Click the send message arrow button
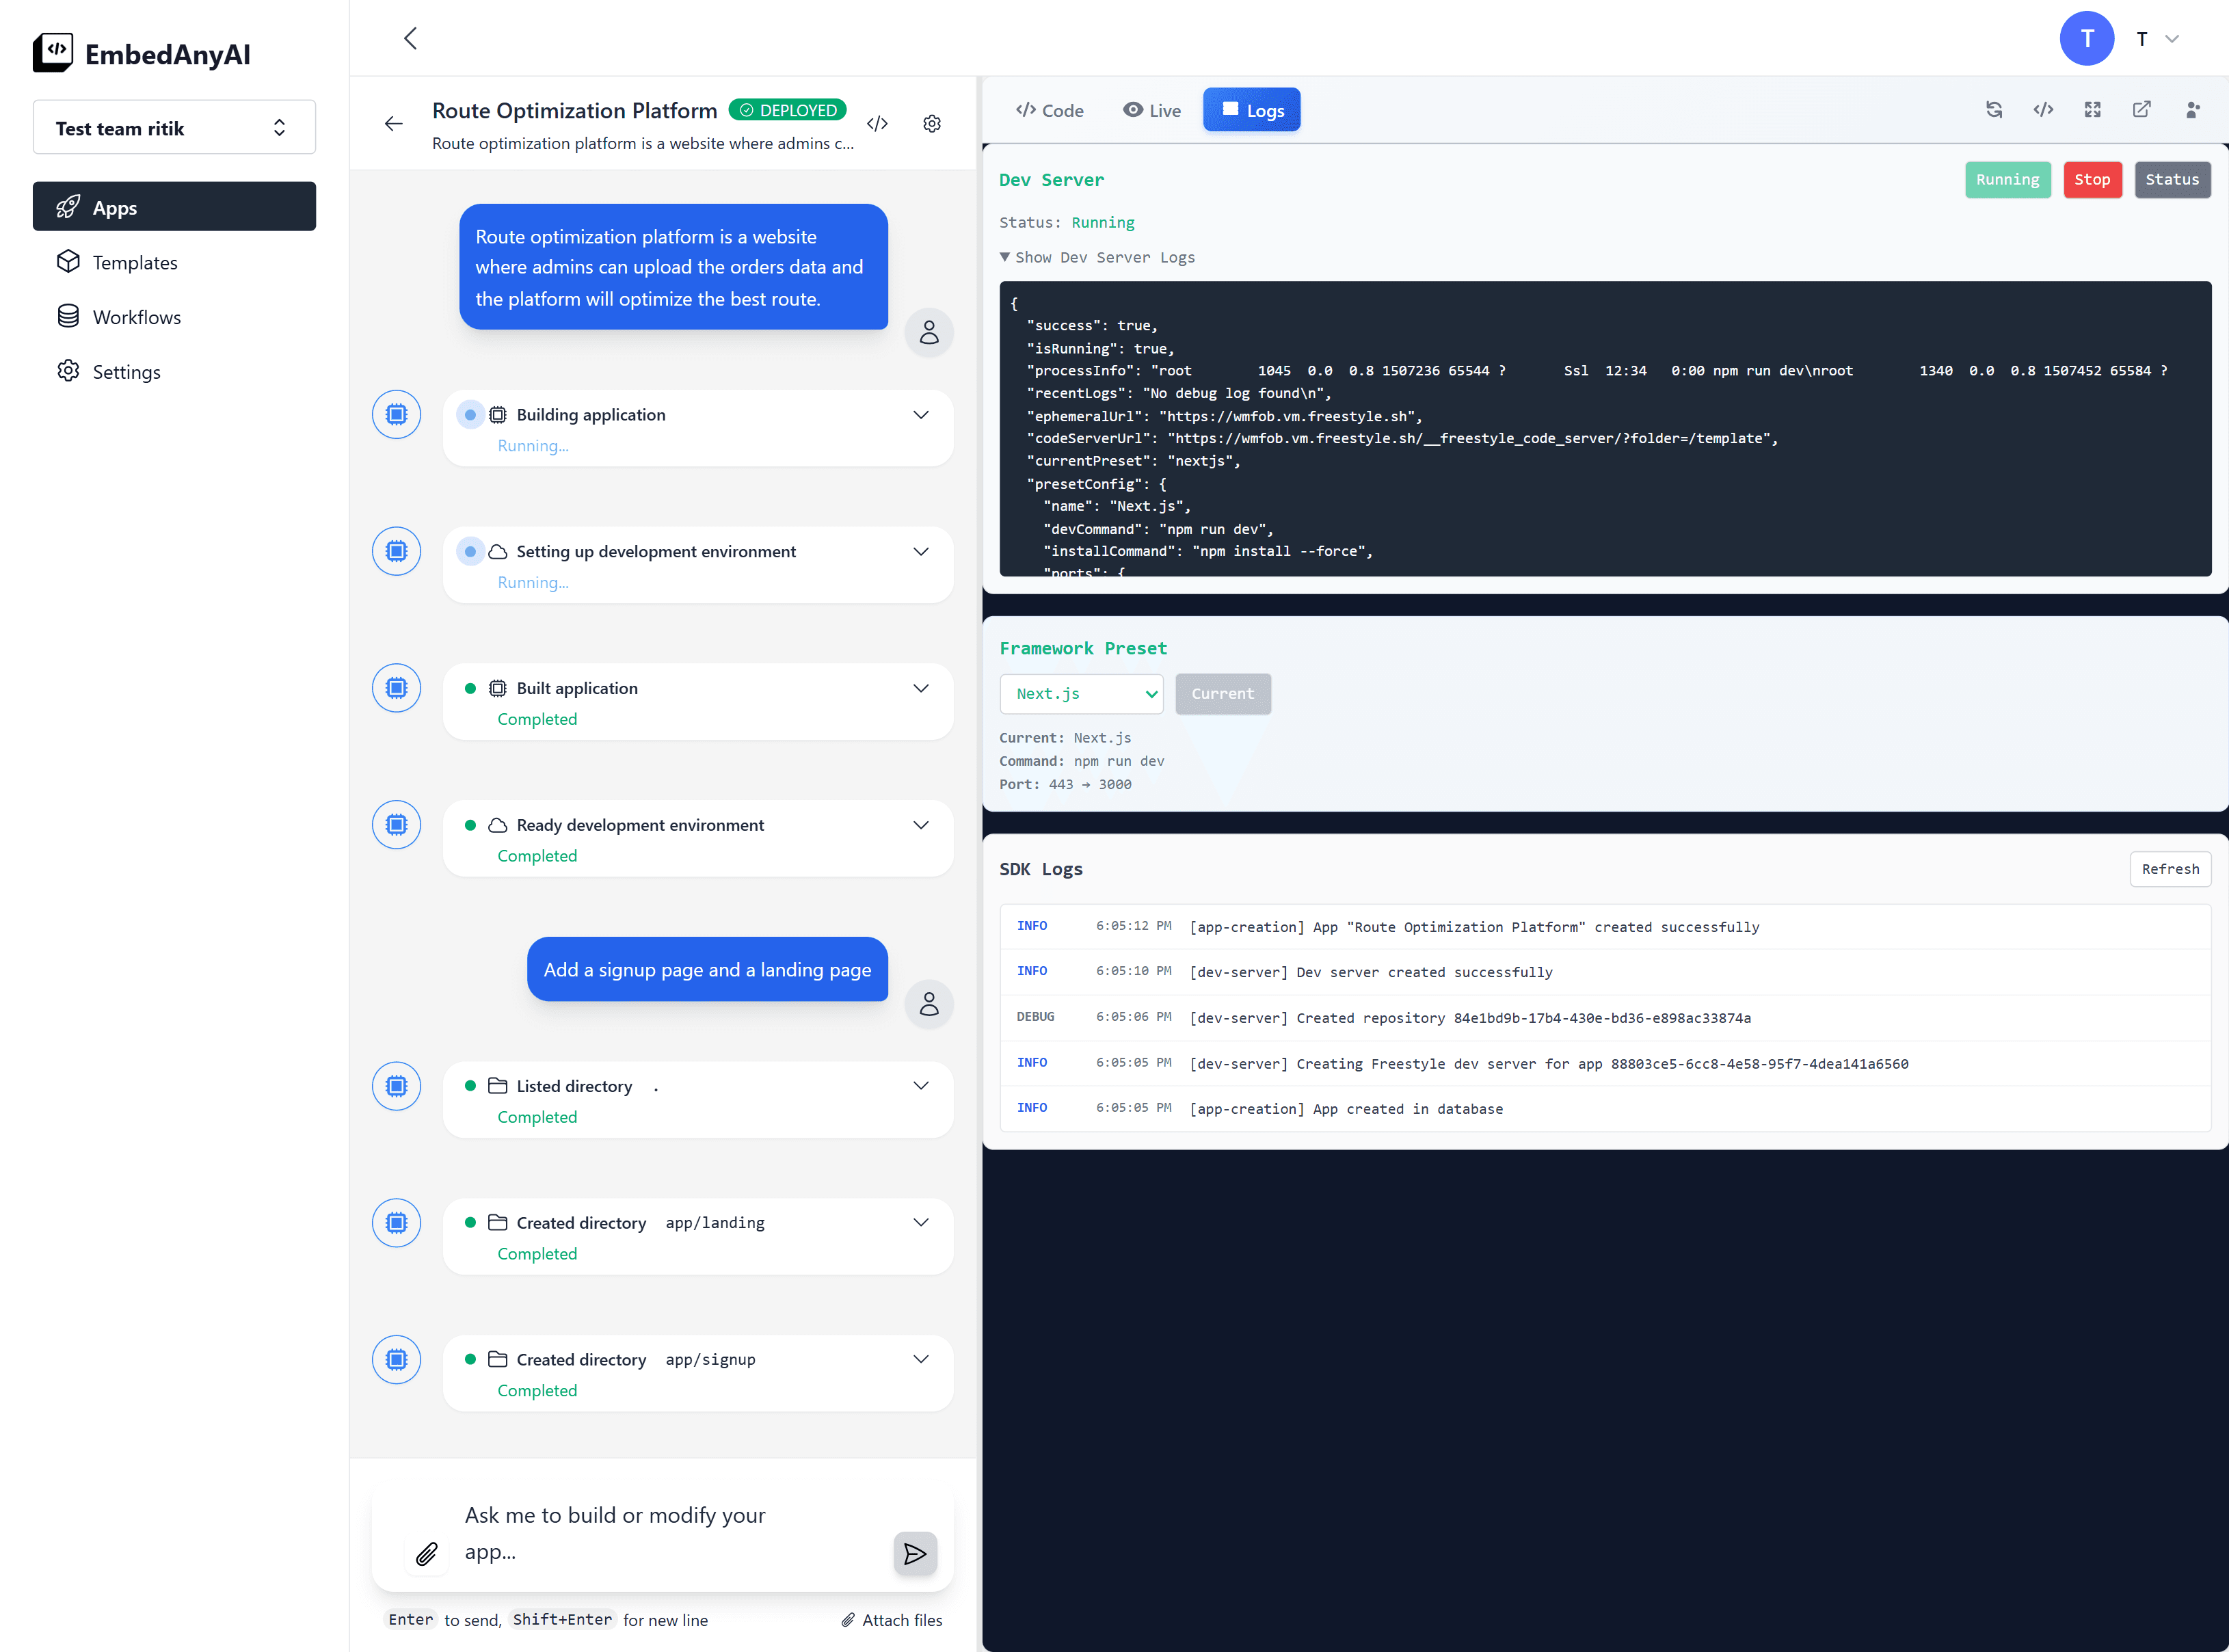This screenshot has width=2229, height=1652. [915, 1554]
